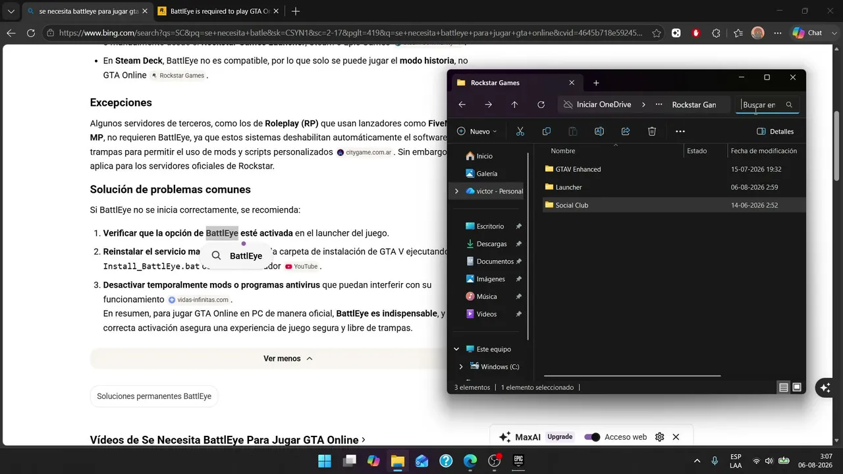Refresh the Rockstar Games folder view

(x=541, y=105)
